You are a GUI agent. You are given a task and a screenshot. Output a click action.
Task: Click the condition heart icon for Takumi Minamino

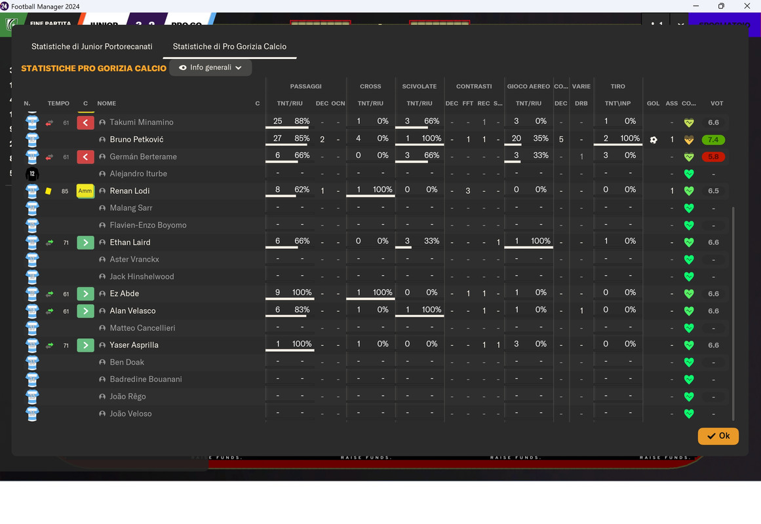(689, 122)
